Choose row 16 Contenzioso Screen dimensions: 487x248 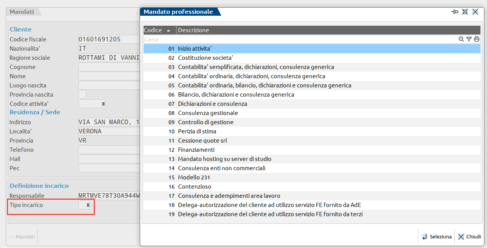pyautogui.click(x=194, y=187)
